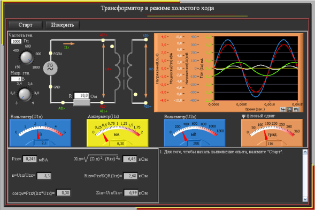Pick the graph pan hand tool
Image resolution: width=315 pixels, height=210 pixels.
tap(296, 109)
